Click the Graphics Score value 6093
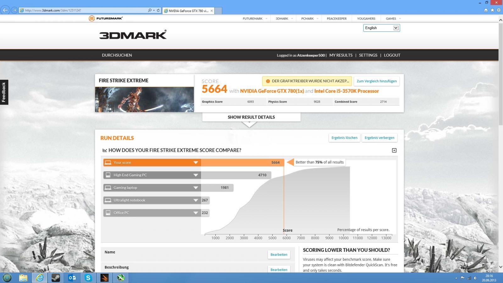The width and height of the screenshot is (503, 283). pyautogui.click(x=251, y=102)
